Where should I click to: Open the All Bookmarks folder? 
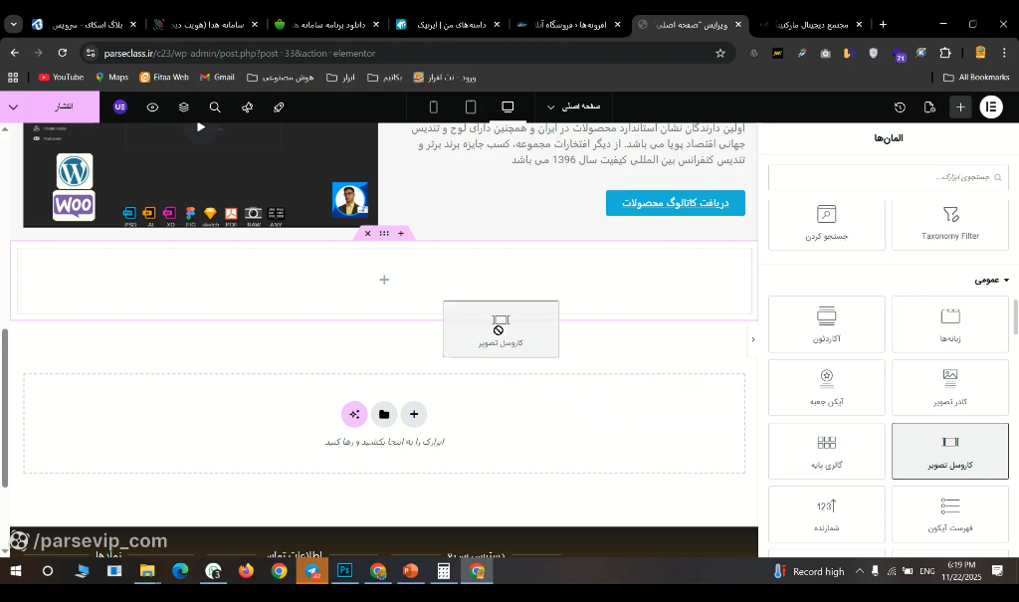(976, 78)
